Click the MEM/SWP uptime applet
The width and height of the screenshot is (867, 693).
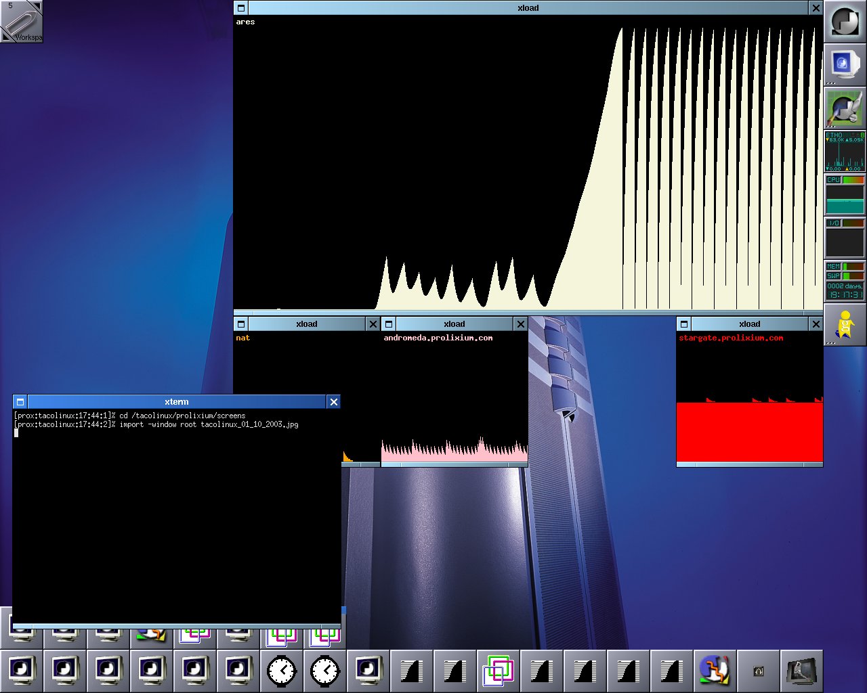pyautogui.click(x=844, y=281)
